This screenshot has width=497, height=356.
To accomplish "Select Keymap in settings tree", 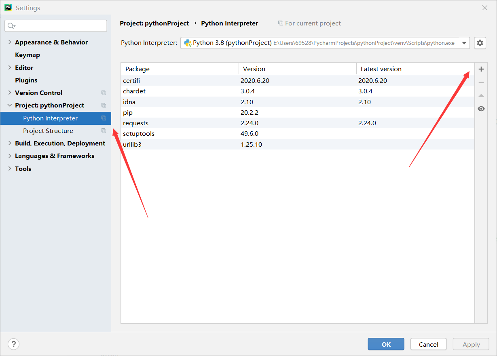I will click(x=27, y=55).
